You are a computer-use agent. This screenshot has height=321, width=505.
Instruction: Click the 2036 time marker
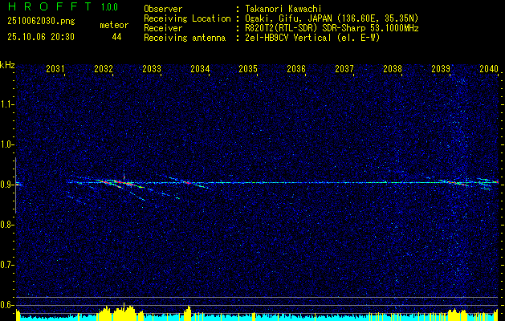(x=296, y=69)
